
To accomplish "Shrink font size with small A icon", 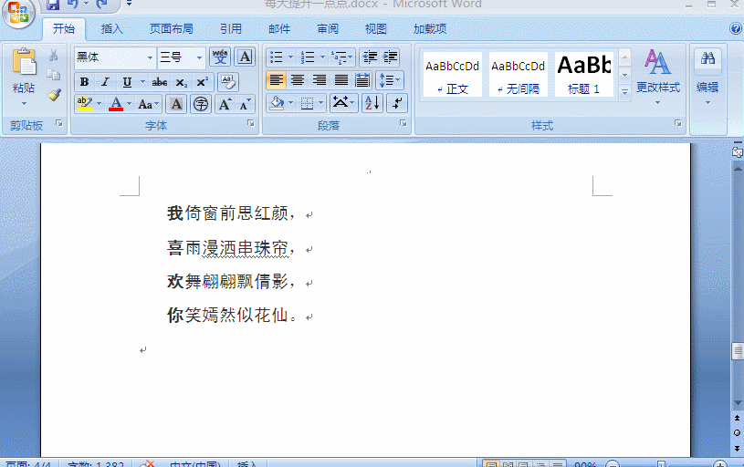I will pos(245,104).
